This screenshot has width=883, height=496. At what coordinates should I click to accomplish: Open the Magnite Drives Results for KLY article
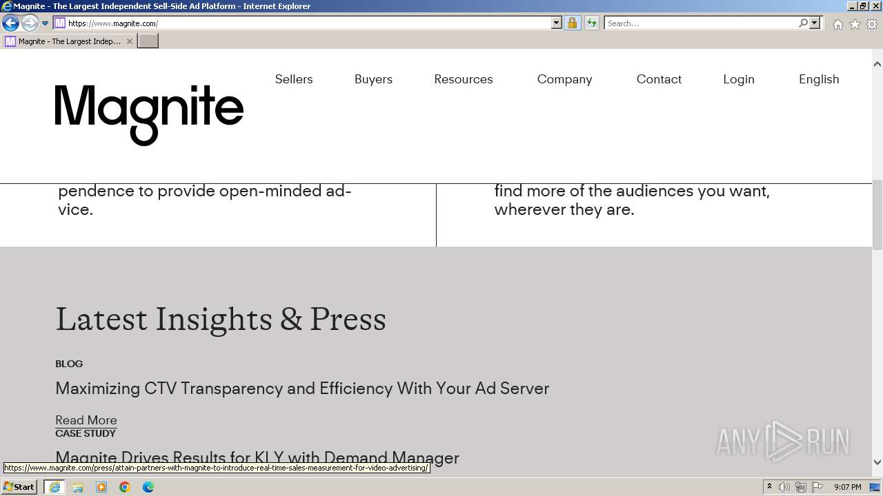tap(257, 458)
